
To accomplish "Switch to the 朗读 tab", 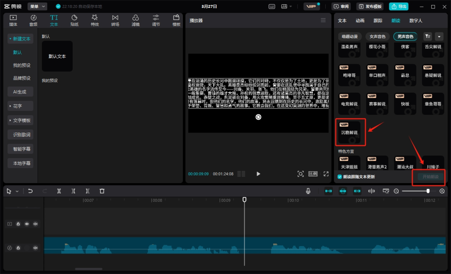I will (x=395, y=20).
